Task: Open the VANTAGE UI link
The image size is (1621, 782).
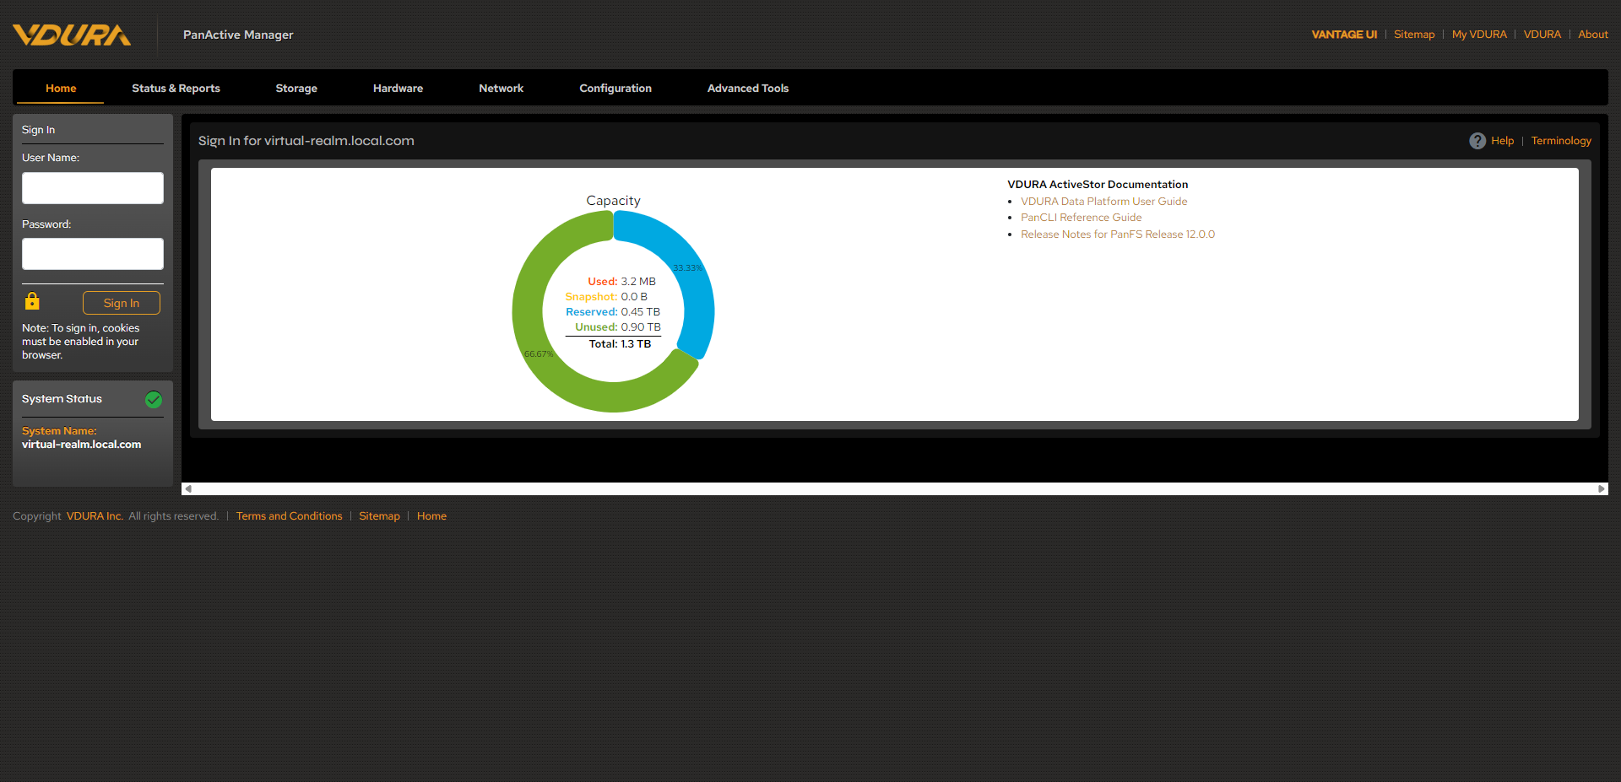Action: tap(1344, 35)
